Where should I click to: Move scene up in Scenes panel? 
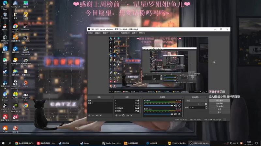(97, 115)
